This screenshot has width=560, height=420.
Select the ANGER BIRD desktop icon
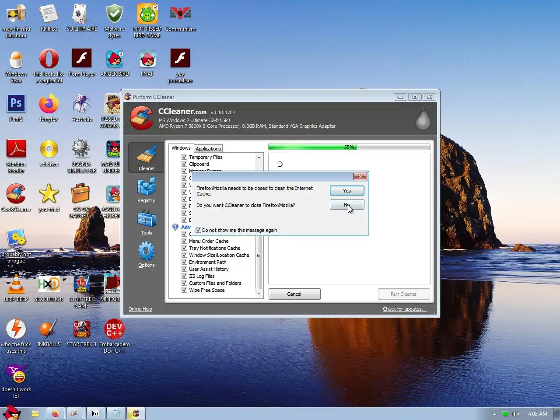tap(115, 63)
